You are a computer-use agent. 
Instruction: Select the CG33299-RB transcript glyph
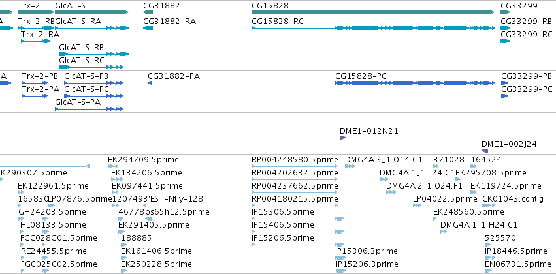(x=505, y=28)
